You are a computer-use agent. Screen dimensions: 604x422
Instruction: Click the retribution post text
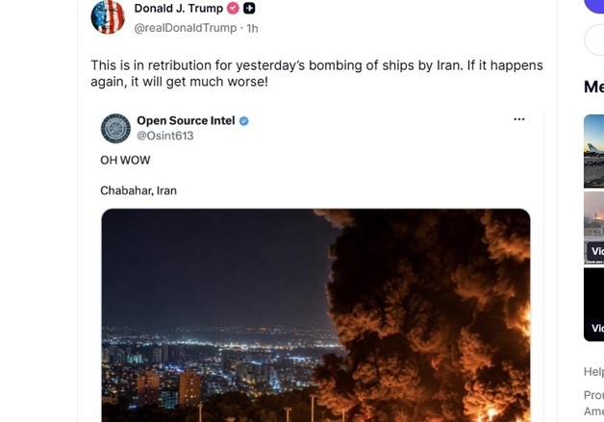[316, 74]
